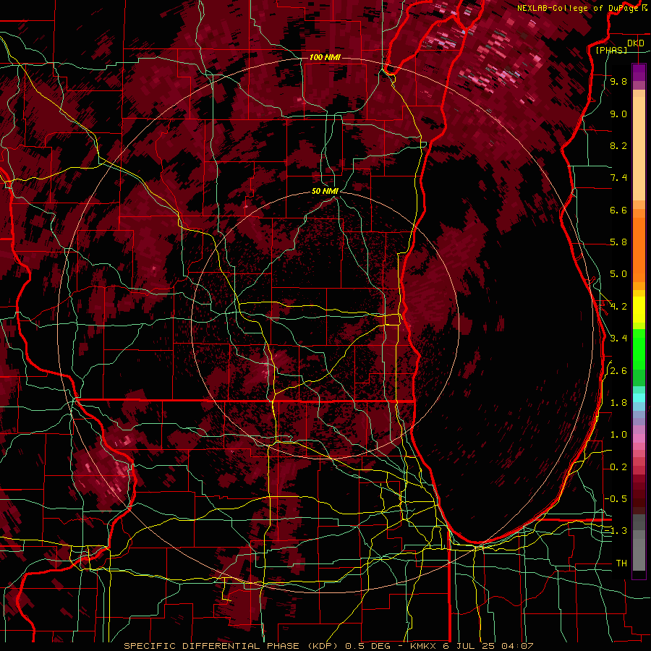Click the TH threshold label on the scale
Image resolution: width=651 pixels, height=651 pixels.
(621, 563)
